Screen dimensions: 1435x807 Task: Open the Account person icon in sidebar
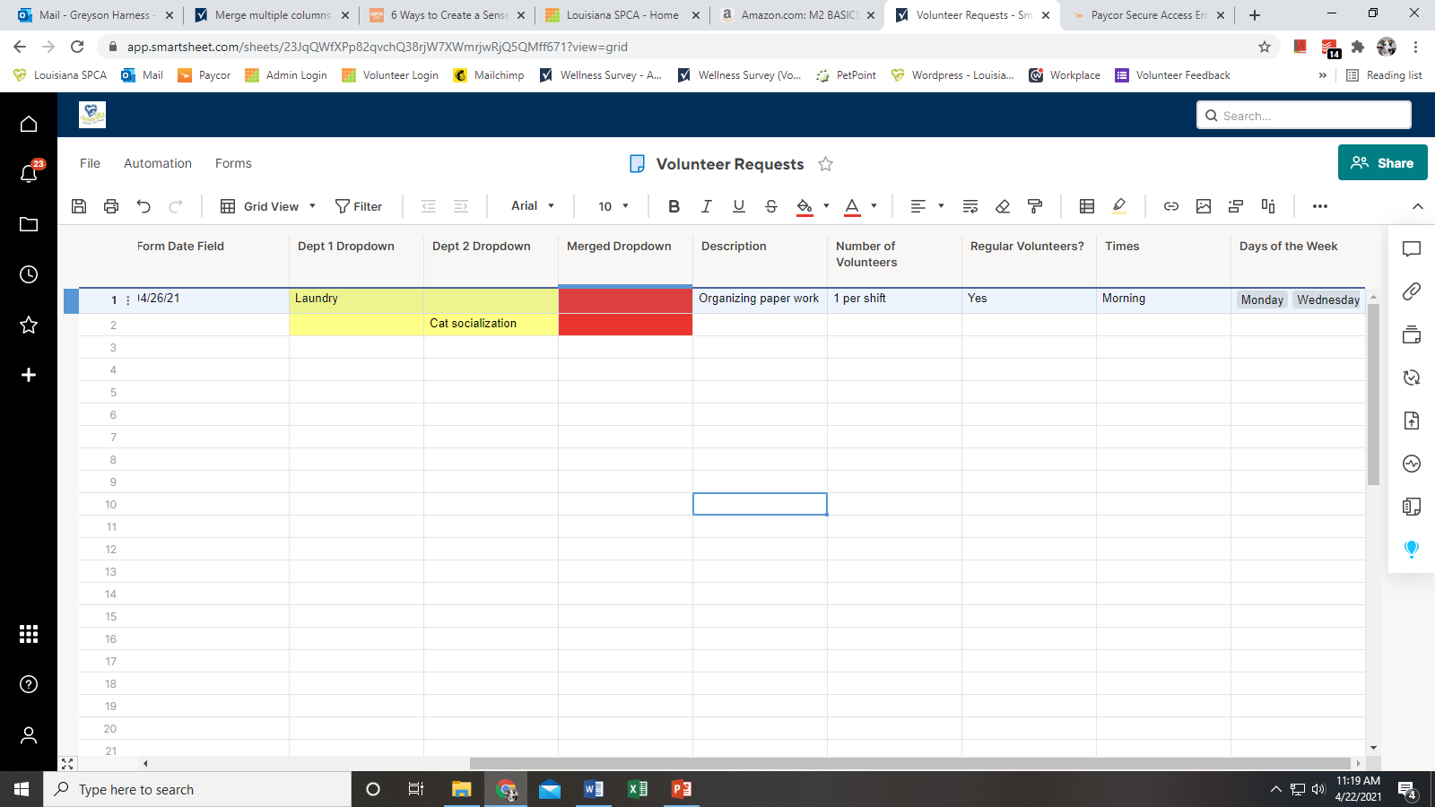pyautogui.click(x=29, y=735)
